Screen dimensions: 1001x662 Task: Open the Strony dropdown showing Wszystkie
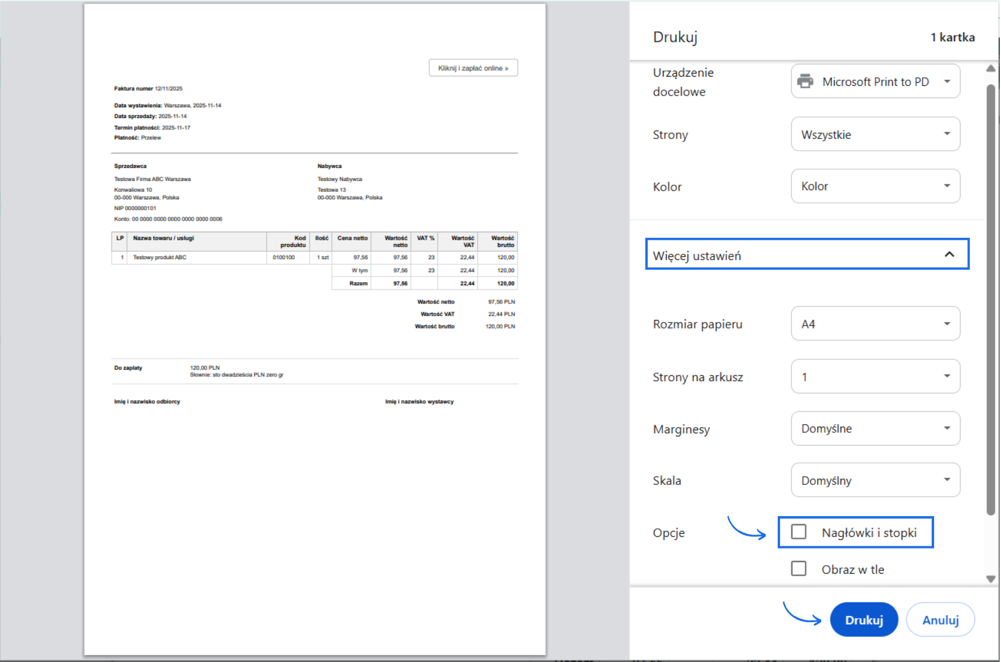pyautogui.click(x=875, y=134)
